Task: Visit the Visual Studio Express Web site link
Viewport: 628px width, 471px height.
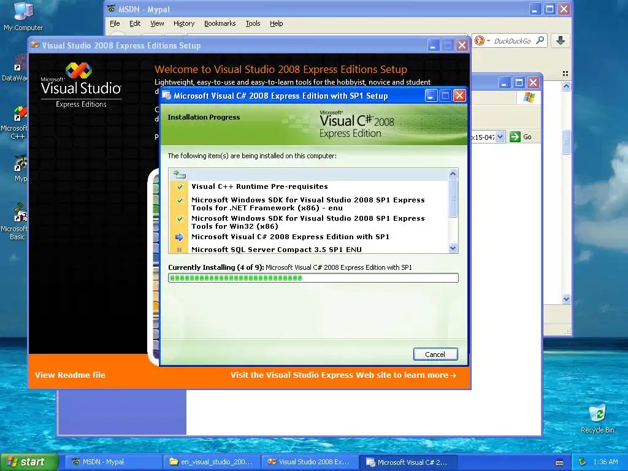Action: [343, 375]
